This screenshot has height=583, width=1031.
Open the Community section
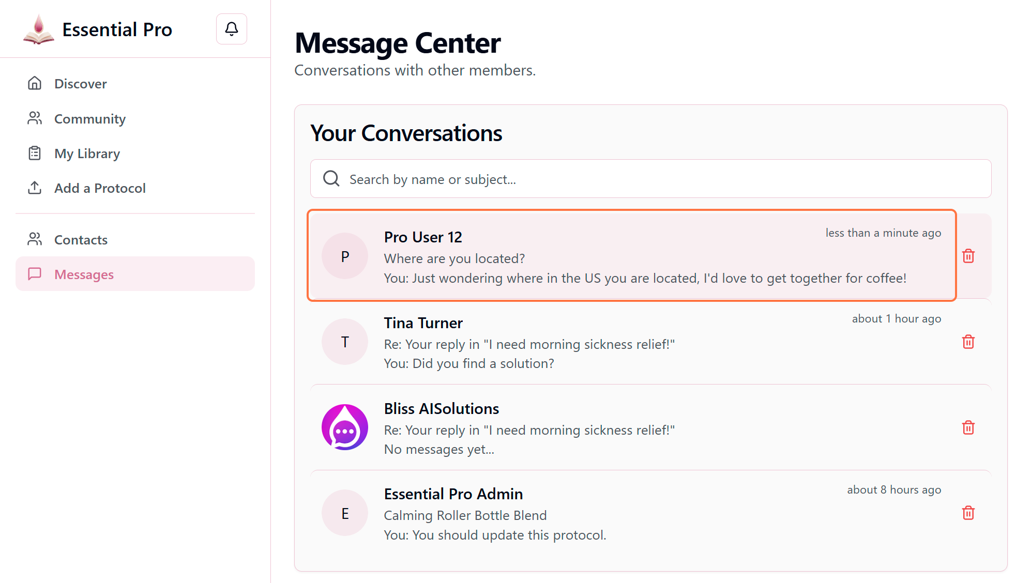click(x=89, y=119)
